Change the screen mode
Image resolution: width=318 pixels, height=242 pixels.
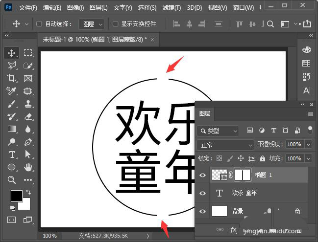(27, 220)
